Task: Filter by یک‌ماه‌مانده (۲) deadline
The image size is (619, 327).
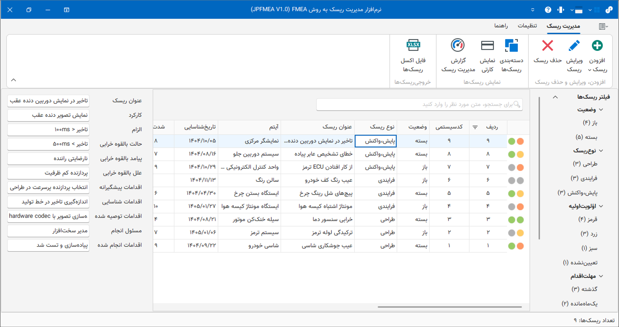Action: (580, 304)
